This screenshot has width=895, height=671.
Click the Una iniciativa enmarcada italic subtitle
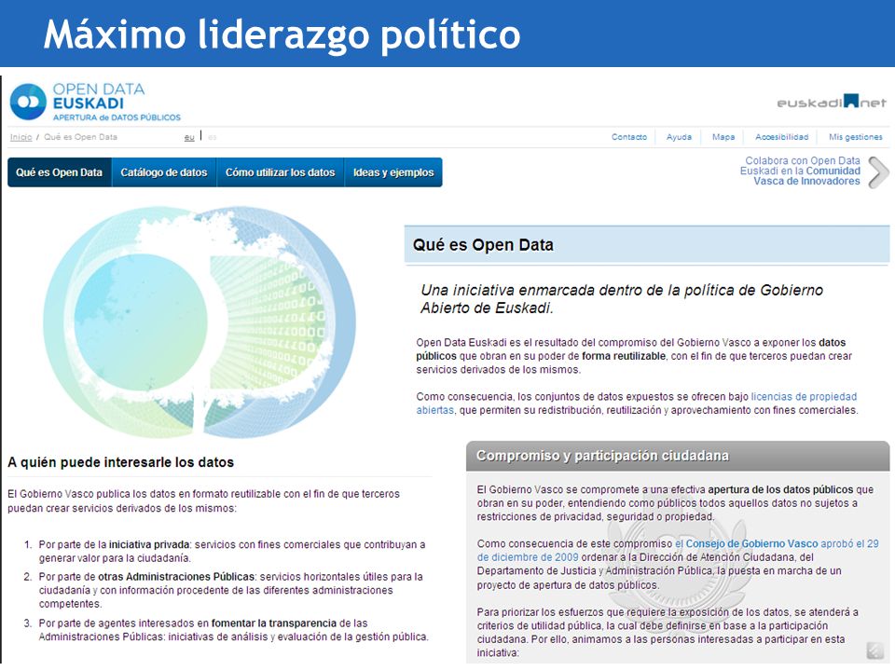(622, 299)
